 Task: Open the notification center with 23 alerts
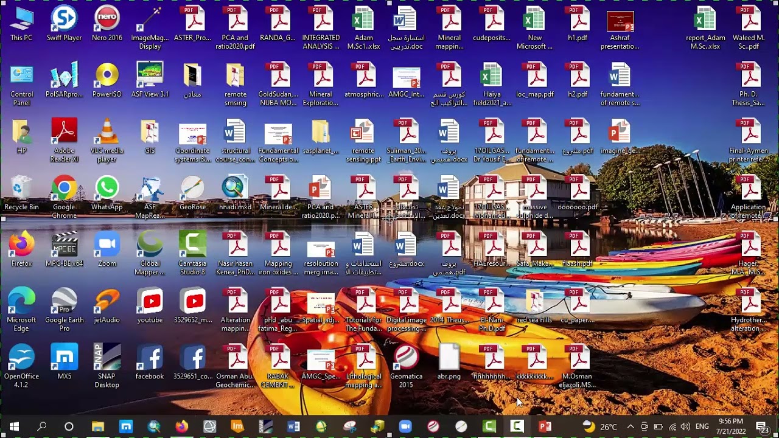(x=761, y=426)
